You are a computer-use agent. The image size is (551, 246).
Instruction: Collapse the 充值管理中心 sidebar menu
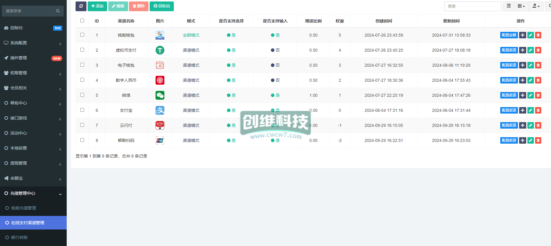[33, 193]
